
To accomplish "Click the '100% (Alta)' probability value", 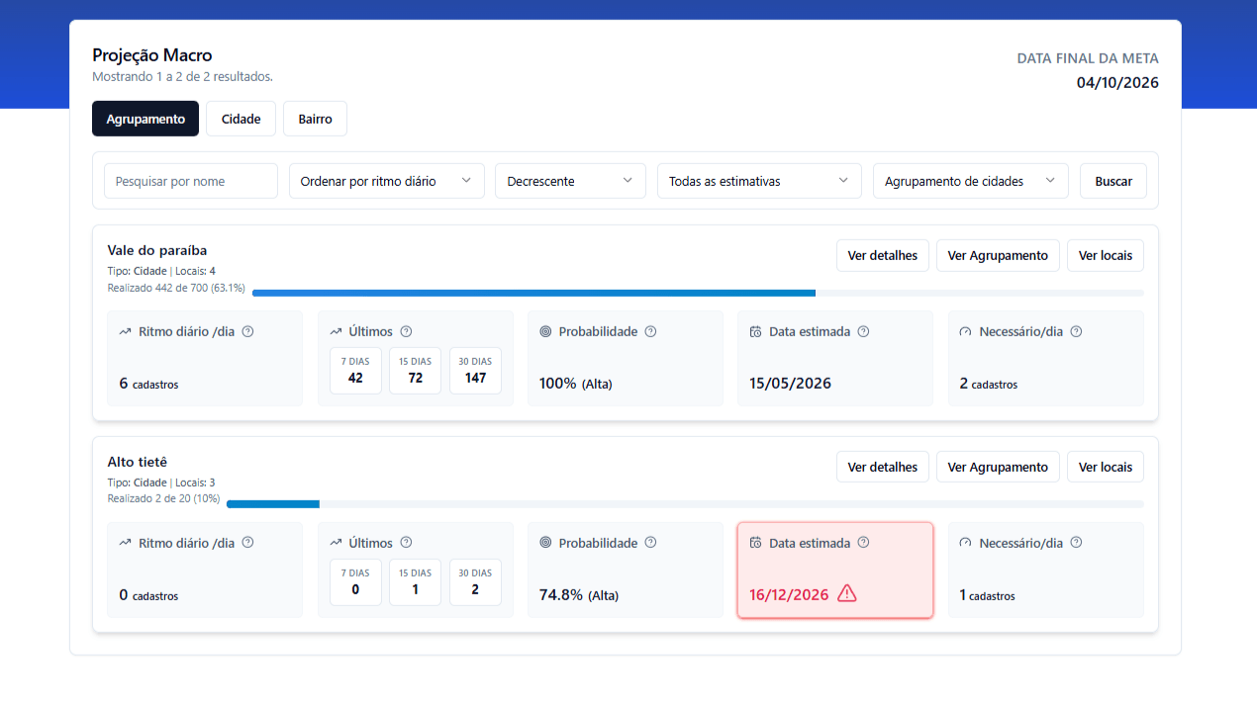I will 576,384.
